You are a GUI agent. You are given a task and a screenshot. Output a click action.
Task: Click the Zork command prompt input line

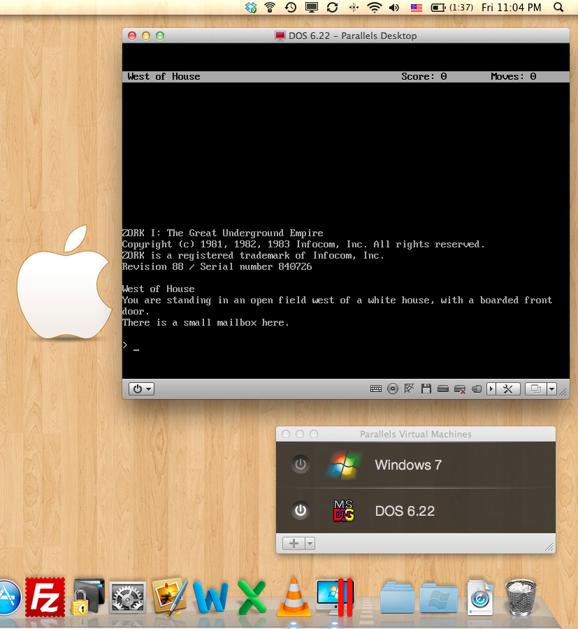346,345
